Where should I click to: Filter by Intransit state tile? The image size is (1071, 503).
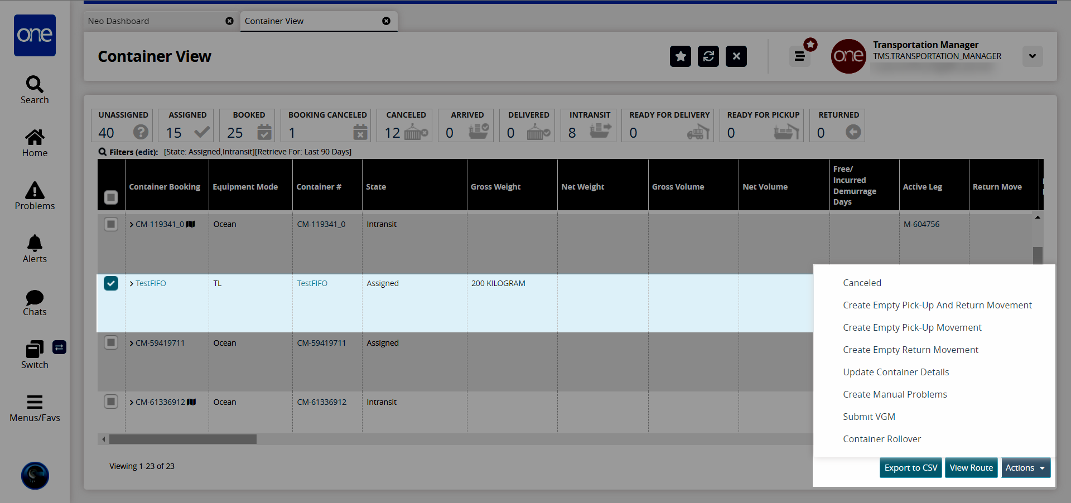point(589,125)
